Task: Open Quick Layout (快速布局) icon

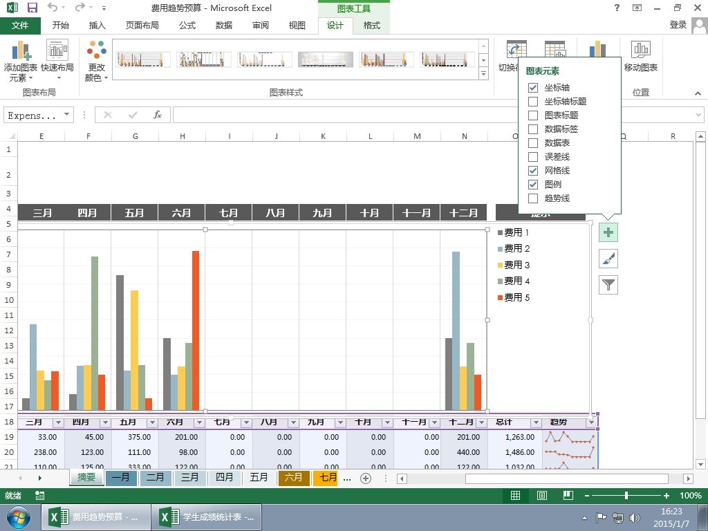Action: click(57, 50)
